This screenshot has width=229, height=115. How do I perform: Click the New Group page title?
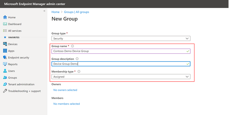pos(65,19)
